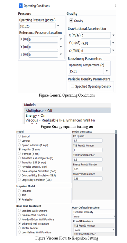Click the Fluent icon beside Operating Conditions

coord(21,6)
